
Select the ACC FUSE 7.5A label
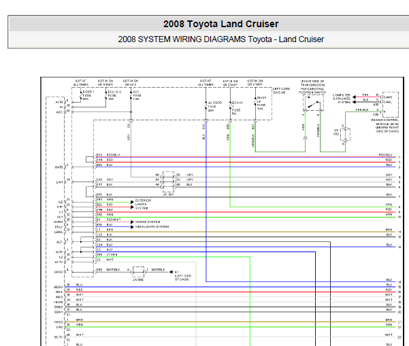pos(137,95)
